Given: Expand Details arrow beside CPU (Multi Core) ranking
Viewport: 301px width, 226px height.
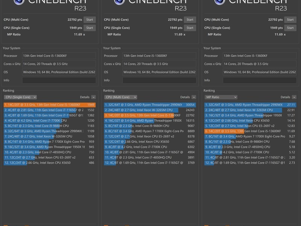Looking at the screenshot, I should 194,97.
